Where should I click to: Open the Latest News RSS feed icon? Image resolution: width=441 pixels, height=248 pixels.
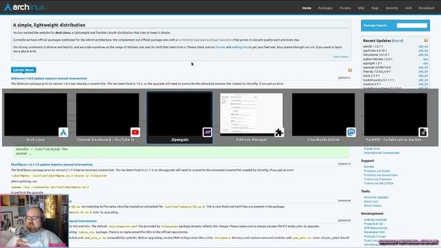(x=350, y=70)
